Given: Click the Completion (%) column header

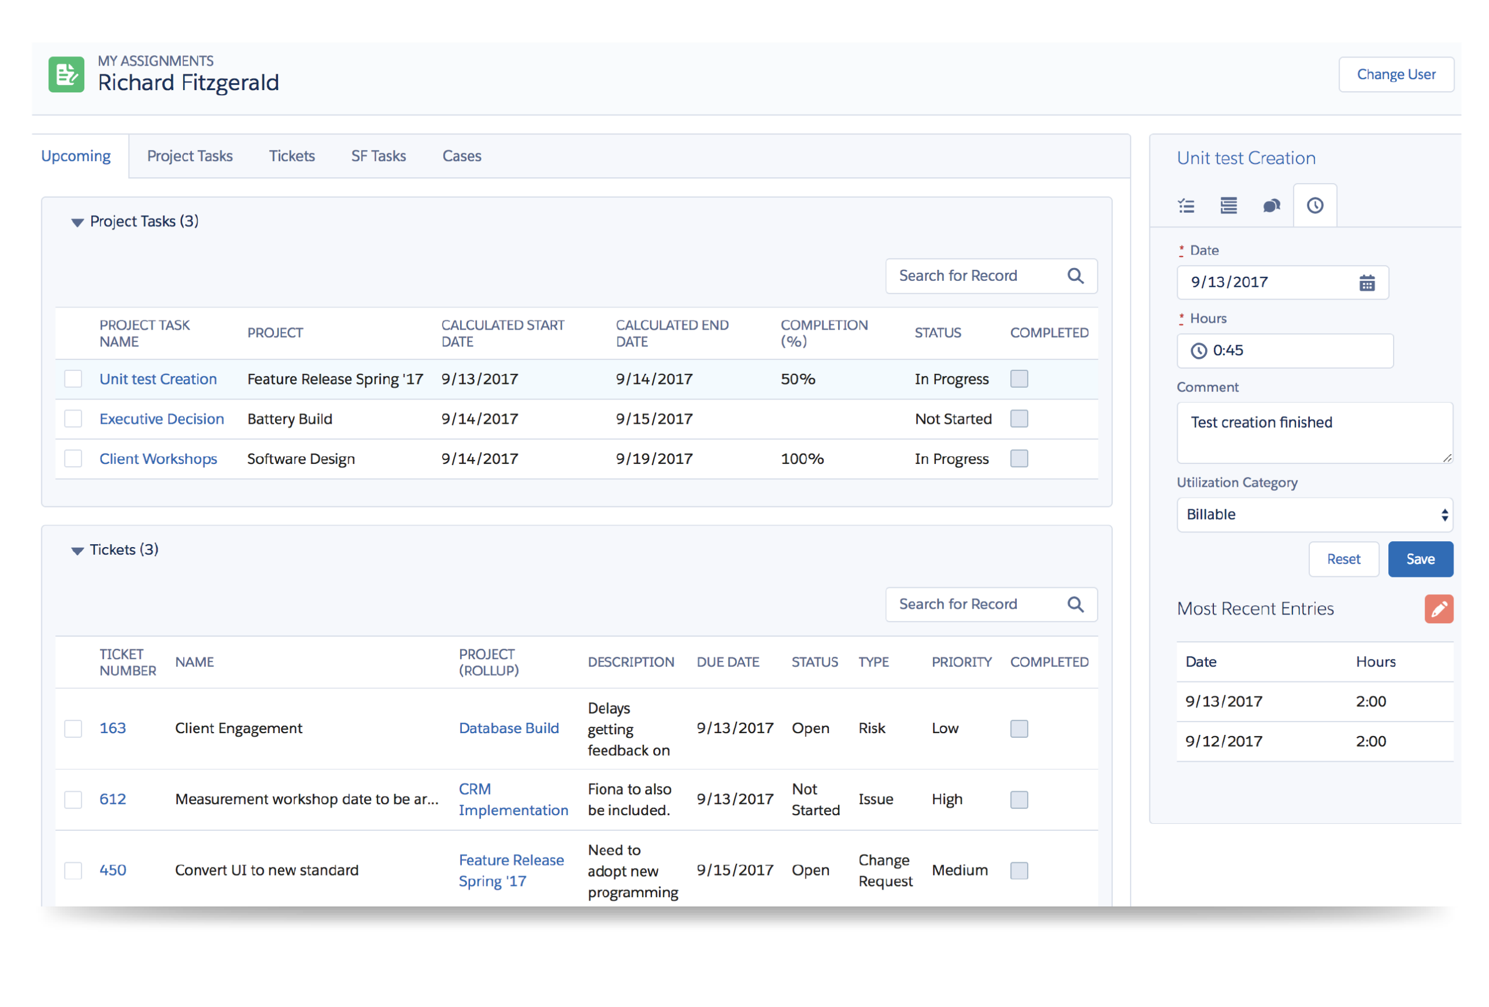Looking at the screenshot, I should (x=824, y=333).
